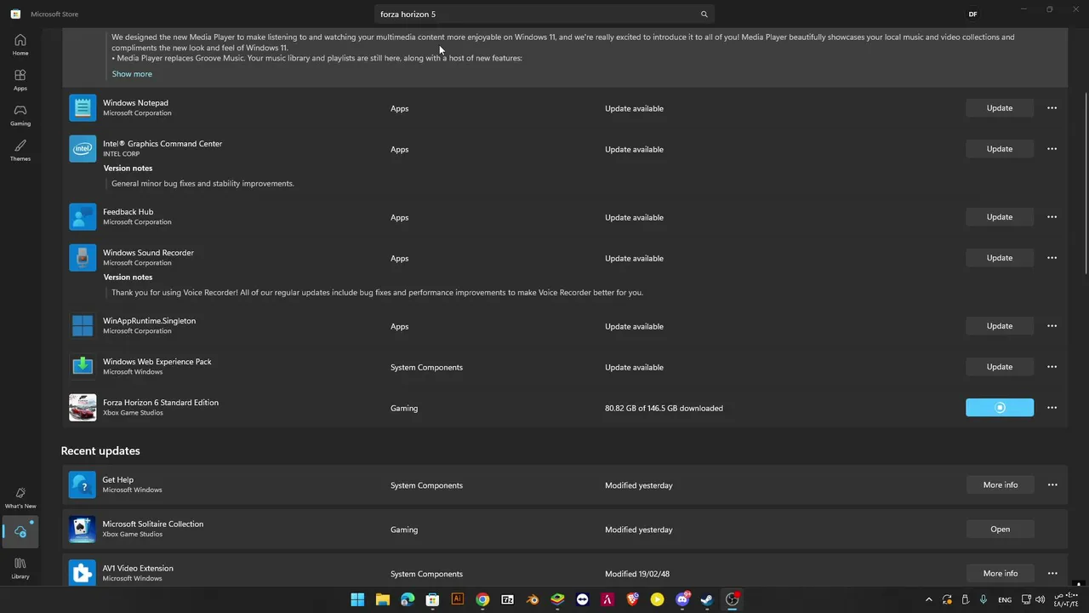The height and width of the screenshot is (613, 1089).
Task: Open Themes in the Store sidebar
Action: pos(20,150)
